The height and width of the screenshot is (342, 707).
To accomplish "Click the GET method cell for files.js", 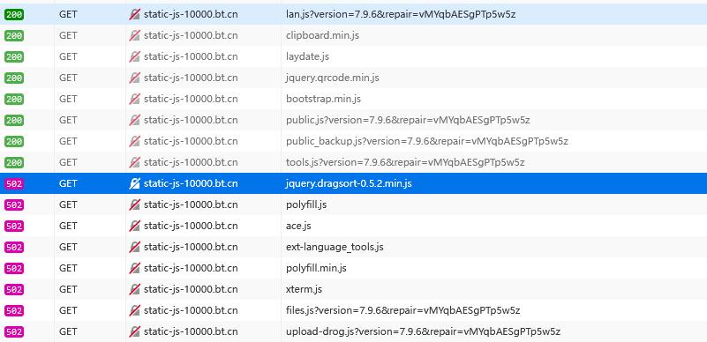I will coord(68,310).
